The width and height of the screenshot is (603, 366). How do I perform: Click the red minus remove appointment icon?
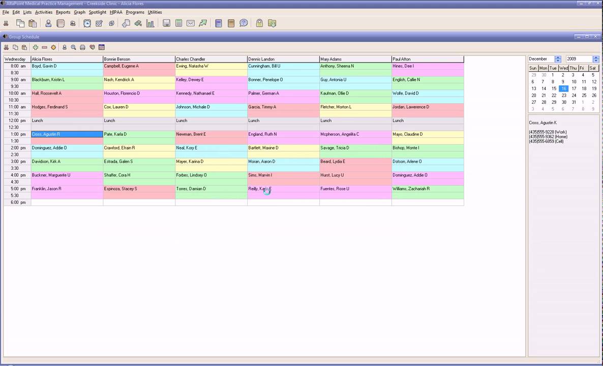pyautogui.click(x=45, y=47)
